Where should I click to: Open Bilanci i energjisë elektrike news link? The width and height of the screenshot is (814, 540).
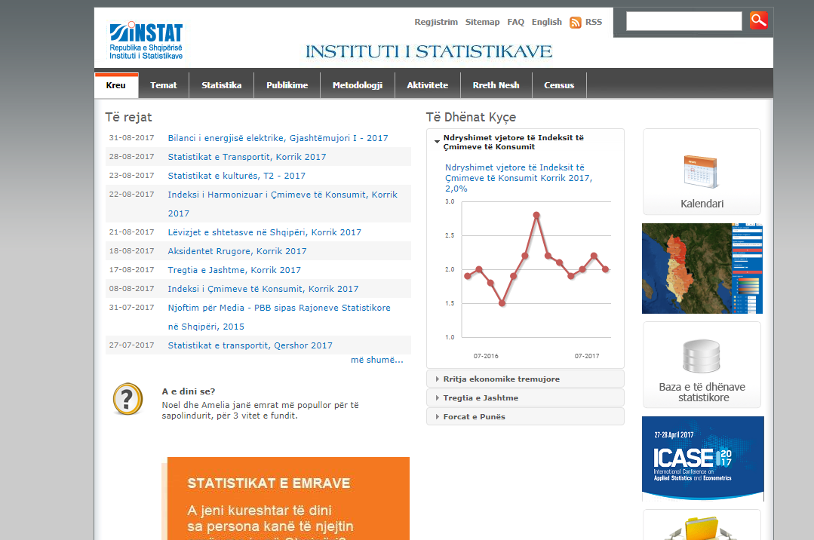tap(278, 138)
